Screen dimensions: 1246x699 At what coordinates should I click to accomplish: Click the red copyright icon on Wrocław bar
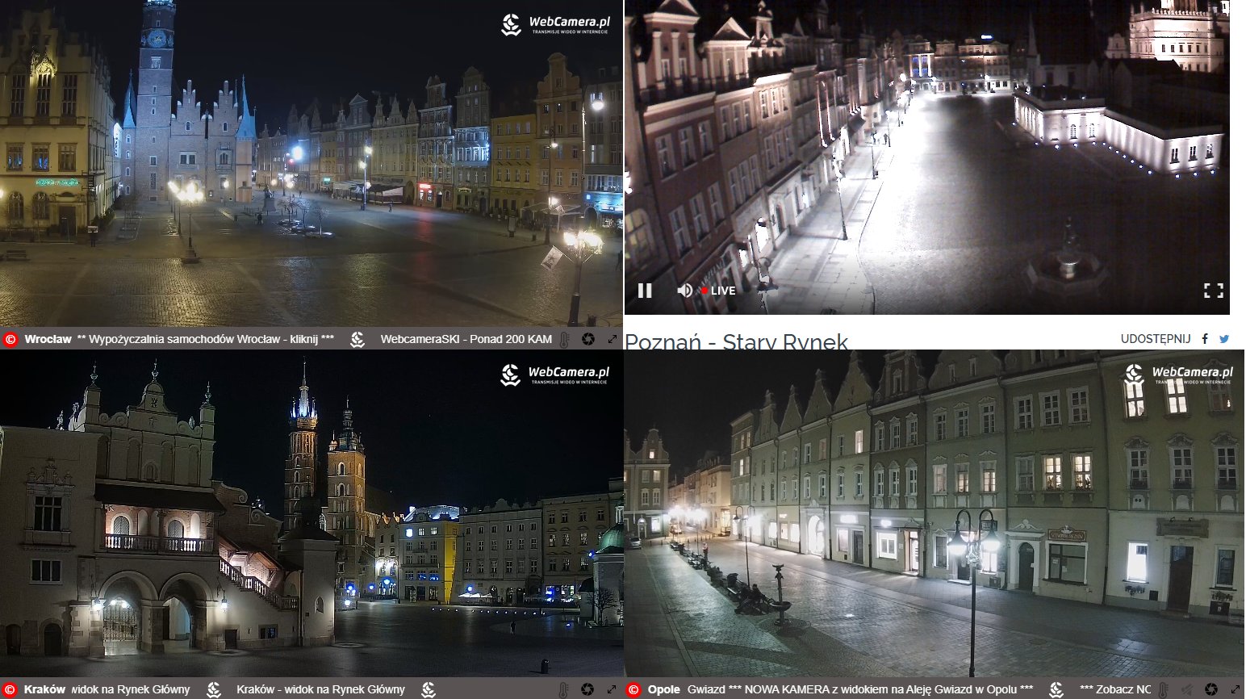tap(10, 340)
